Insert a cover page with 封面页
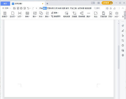 [x=5, y=14]
